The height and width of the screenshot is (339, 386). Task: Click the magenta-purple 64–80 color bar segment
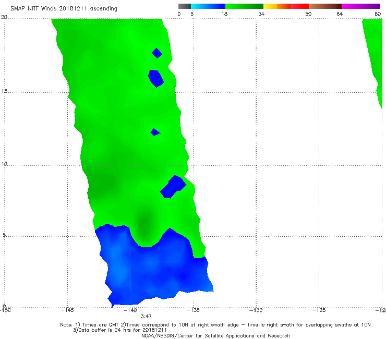(x=361, y=6)
